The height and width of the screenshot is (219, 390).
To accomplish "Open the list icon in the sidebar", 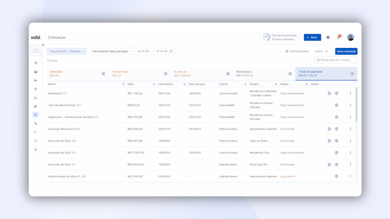I will pyautogui.click(x=36, y=132).
